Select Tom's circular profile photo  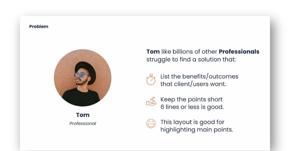[83, 78]
